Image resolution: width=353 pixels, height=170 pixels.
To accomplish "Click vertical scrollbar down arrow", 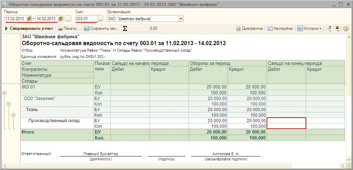I will [349, 160].
